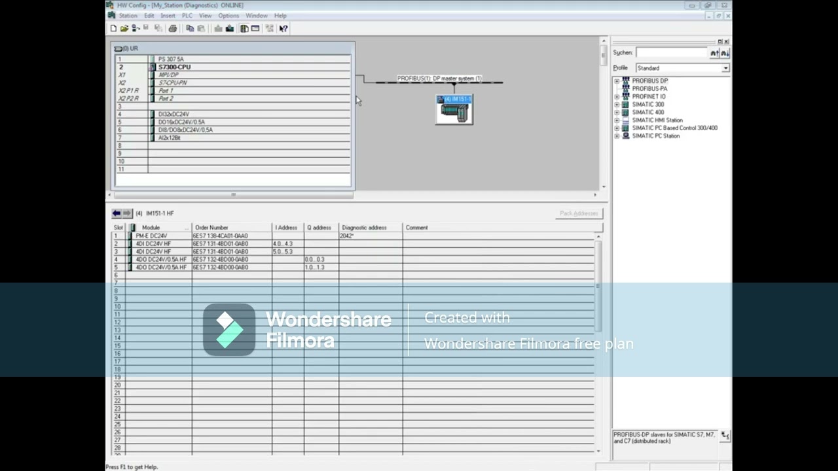838x471 pixels.
Task: Open the Insert menu
Action: coord(168,16)
